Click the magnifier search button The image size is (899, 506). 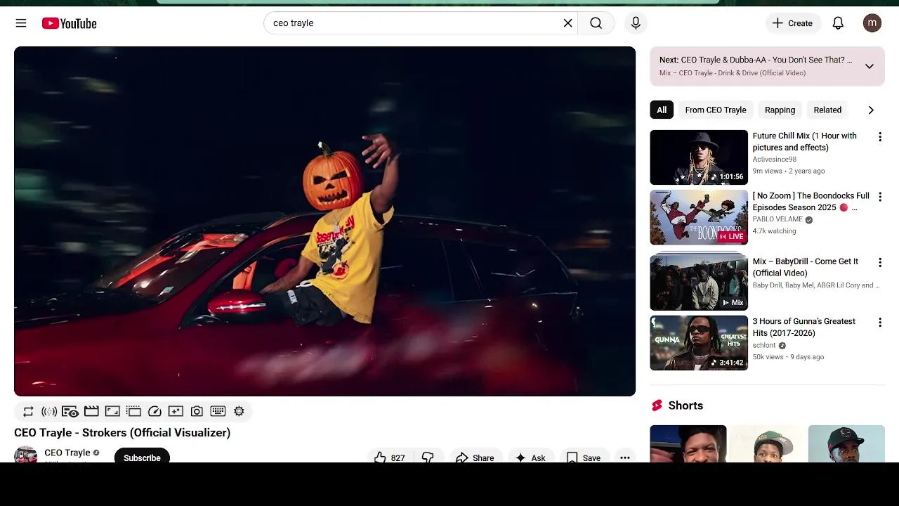point(596,23)
